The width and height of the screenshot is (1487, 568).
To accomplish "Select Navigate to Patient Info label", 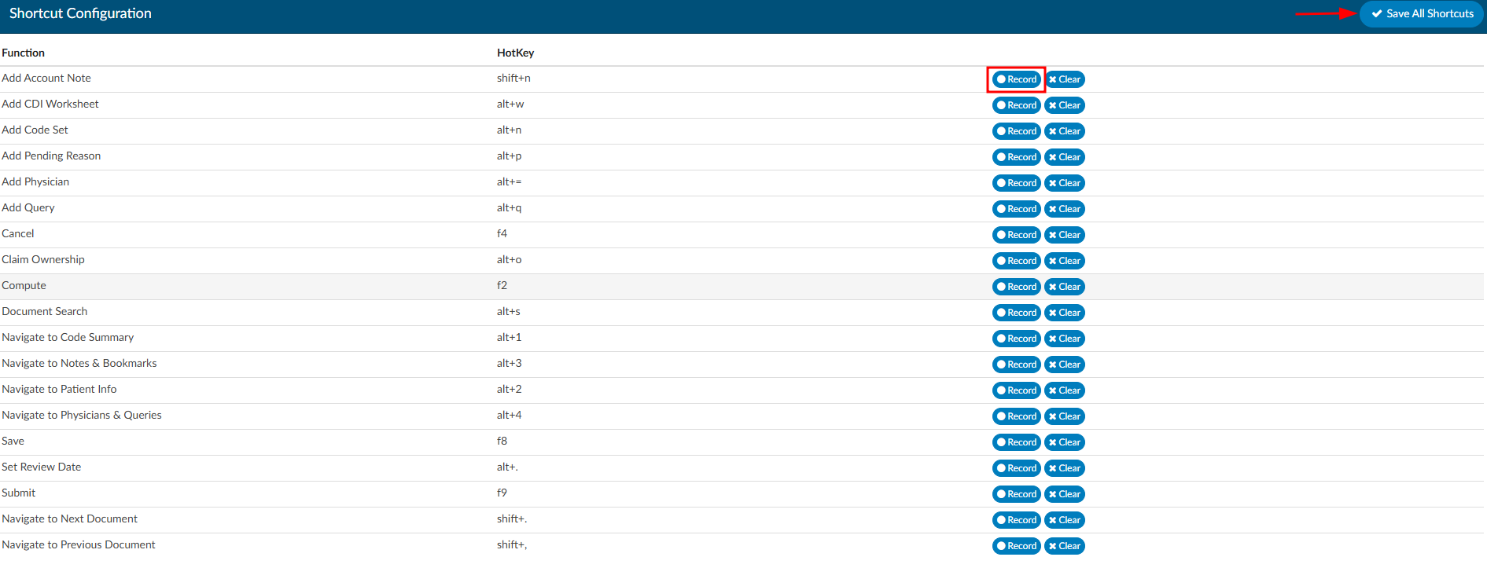I will [x=59, y=389].
